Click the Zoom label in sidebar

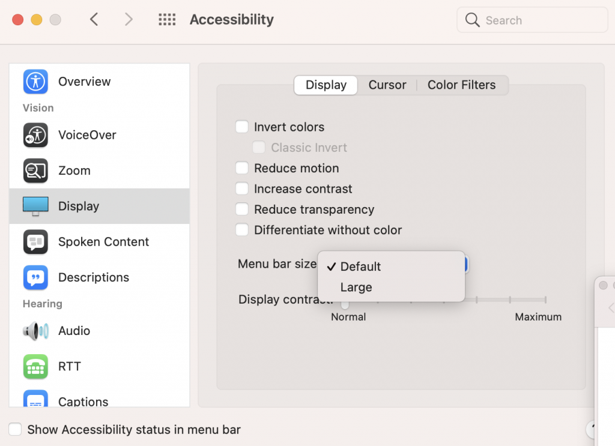74,170
